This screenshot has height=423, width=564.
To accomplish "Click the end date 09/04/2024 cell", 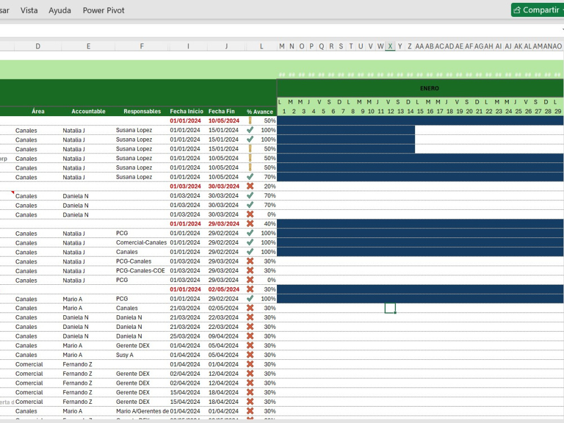I will pyautogui.click(x=223, y=336).
